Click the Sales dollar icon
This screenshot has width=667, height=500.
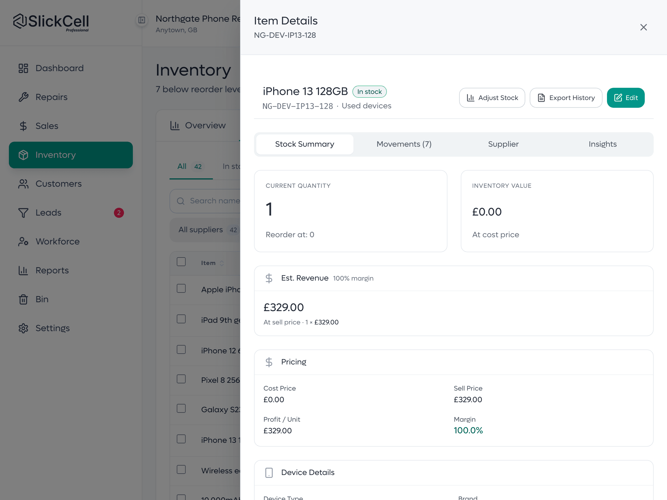click(23, 126)
